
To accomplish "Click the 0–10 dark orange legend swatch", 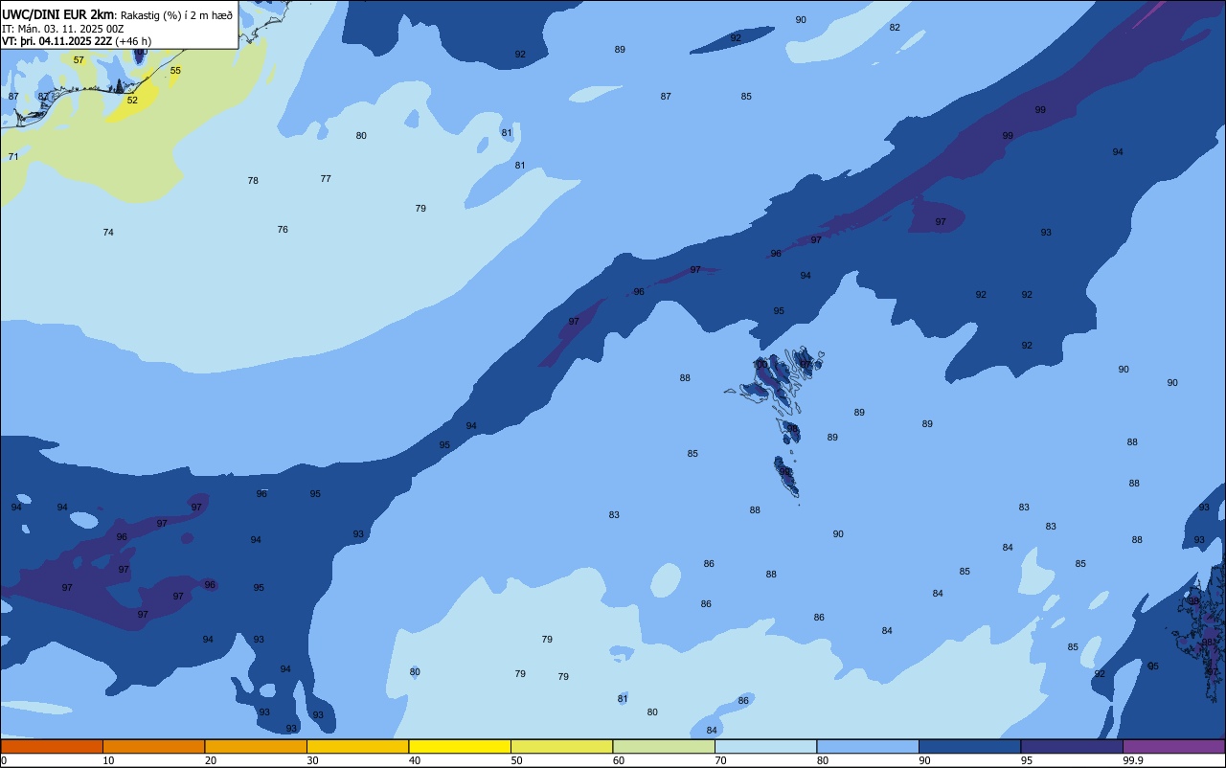I will click(x=52, y=746).
